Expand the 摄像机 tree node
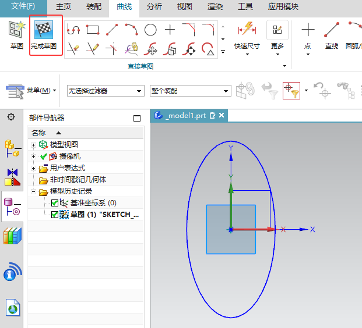This screenshot has width=362, height=328. (33, 156)
